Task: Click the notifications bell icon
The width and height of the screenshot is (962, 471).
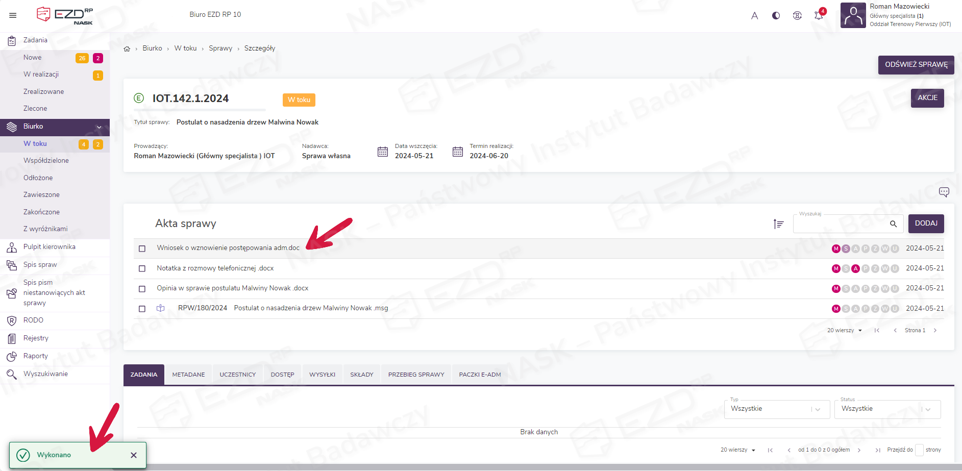Action: pyautogui.click(x=819, y=15)
